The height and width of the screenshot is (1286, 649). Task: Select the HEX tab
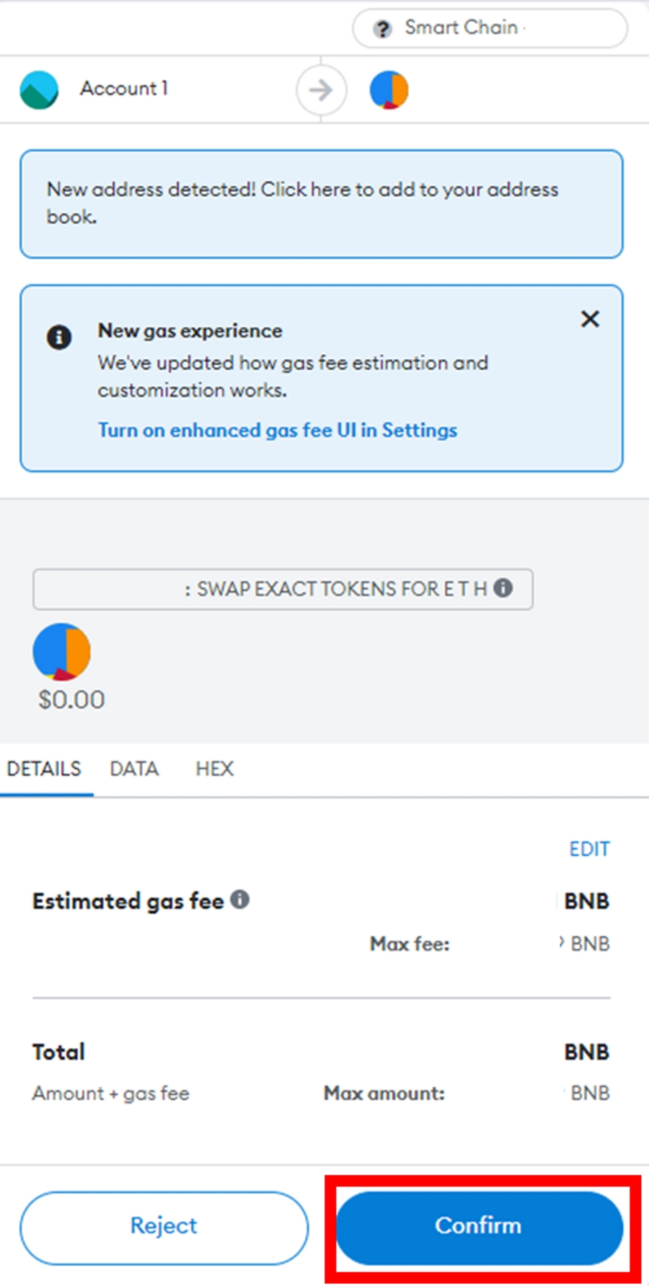click(214, 769)
